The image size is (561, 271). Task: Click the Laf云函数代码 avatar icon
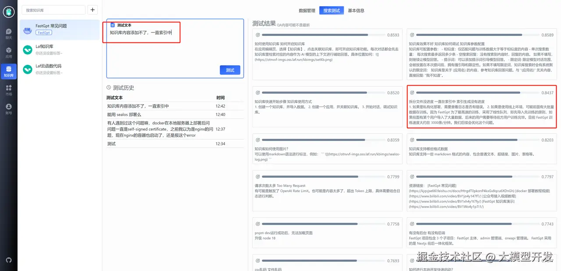point(28,69)
